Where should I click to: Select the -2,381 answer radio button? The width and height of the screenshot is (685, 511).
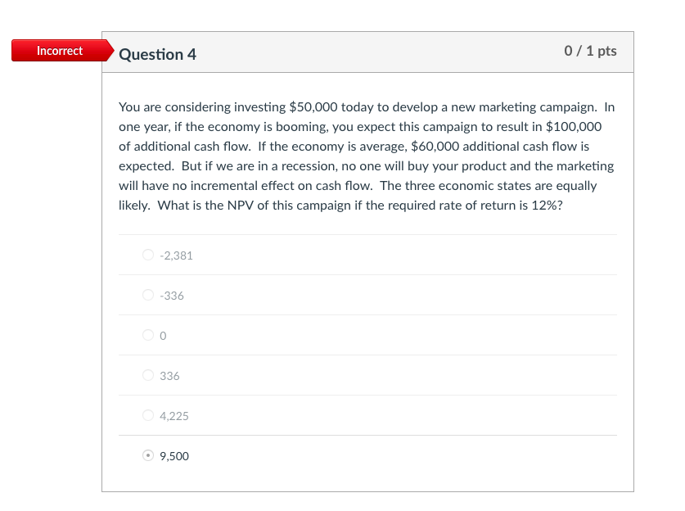(x=148, y=255)
